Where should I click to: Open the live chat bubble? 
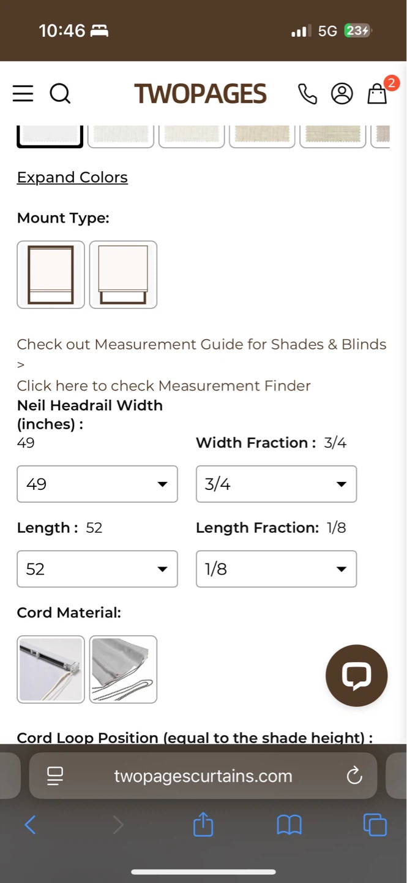click(x=356, y=675)
